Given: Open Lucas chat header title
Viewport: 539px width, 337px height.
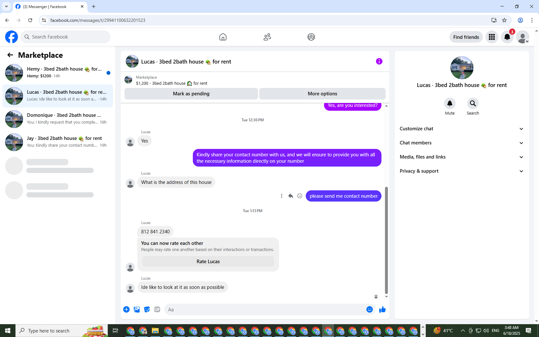Looking at the screenshot, I should 186,62.
